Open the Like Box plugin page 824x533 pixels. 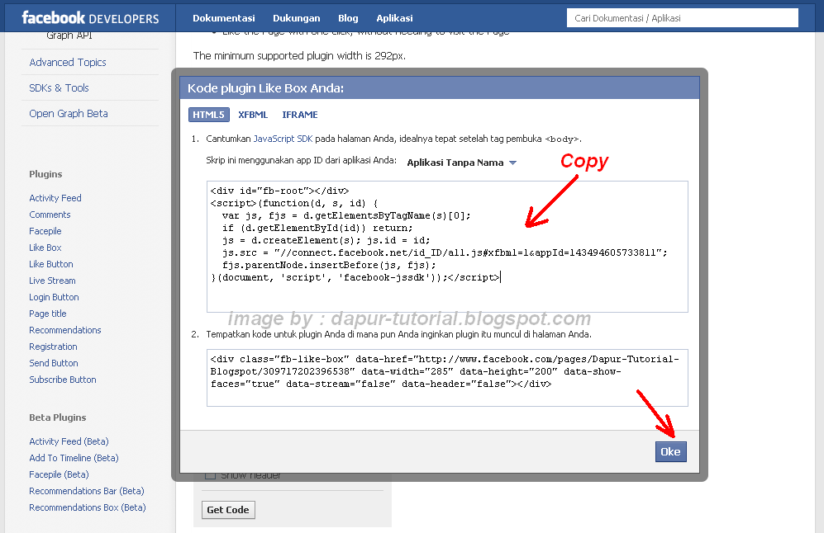(x=45, y=248)
